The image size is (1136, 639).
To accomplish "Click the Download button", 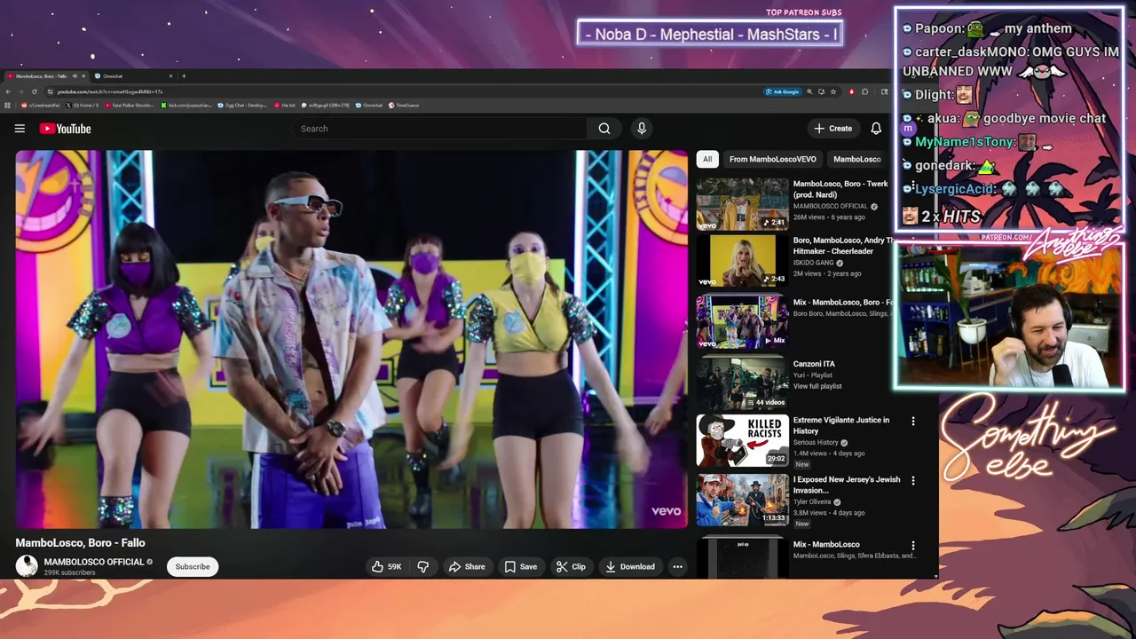I will (630, 566).
